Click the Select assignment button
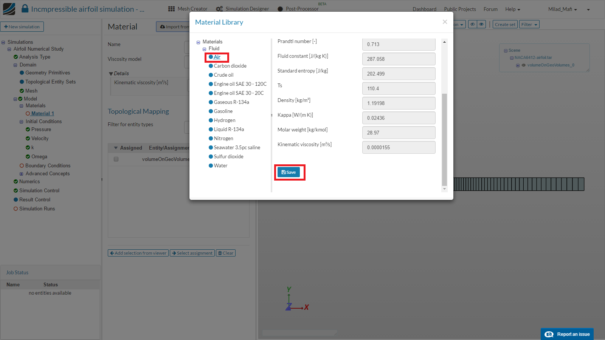Image resolution: width=605 pixels, height=340 pixels. click(192, 253)
